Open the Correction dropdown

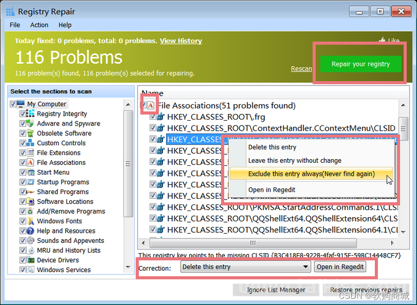245,267
